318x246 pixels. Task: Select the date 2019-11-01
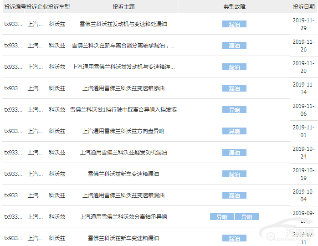point(303,131)
